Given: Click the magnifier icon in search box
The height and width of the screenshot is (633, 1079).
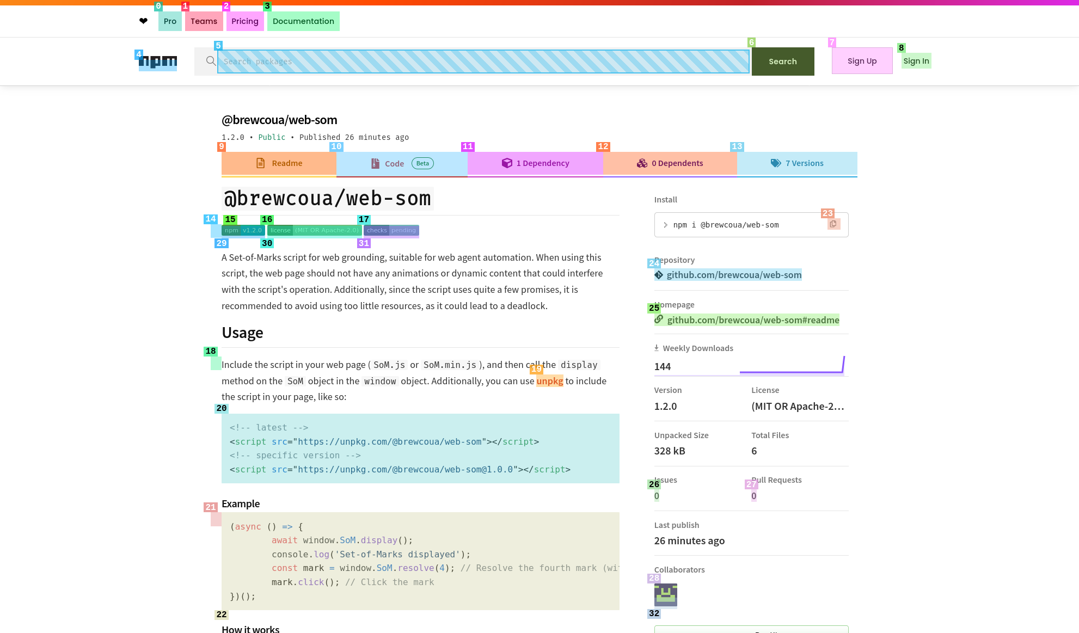Looking at the screenshot, I should point(211,61).
